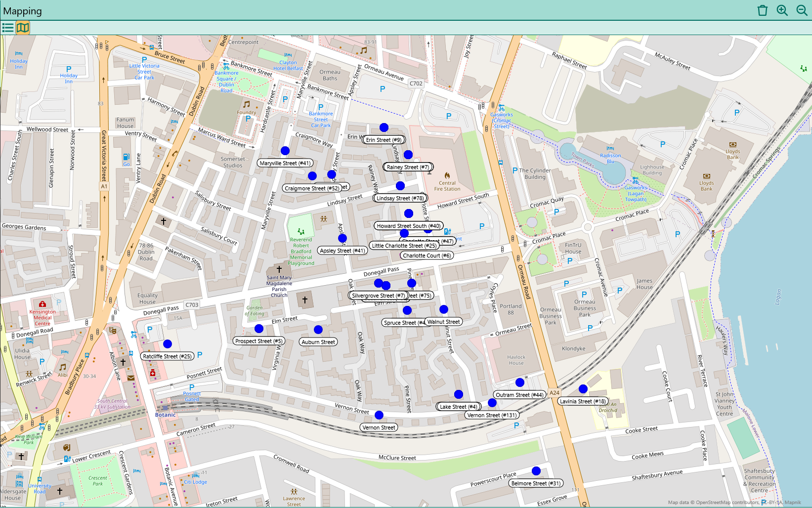Screen dimensions: 812x508
Task: Select the Vernon Street (#131) label
Action: pos(492,415)
